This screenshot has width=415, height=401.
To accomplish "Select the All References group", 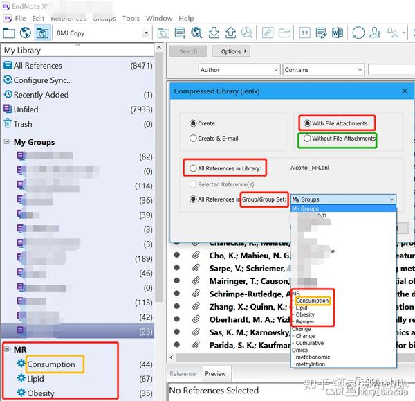I will [x=78, y=66].
